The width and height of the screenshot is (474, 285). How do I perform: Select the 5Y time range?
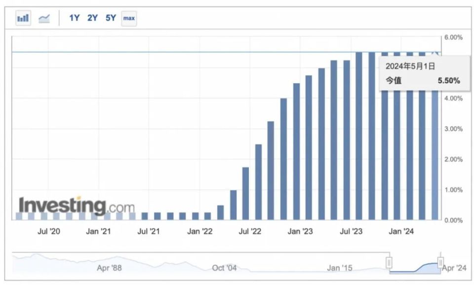111,18
